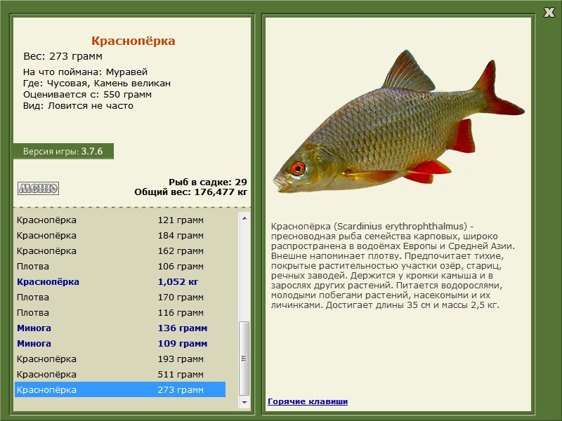Open the Горячие клавиши link
Image resolution: width=562 pixels, height=421 pixels.
[308, 401]
